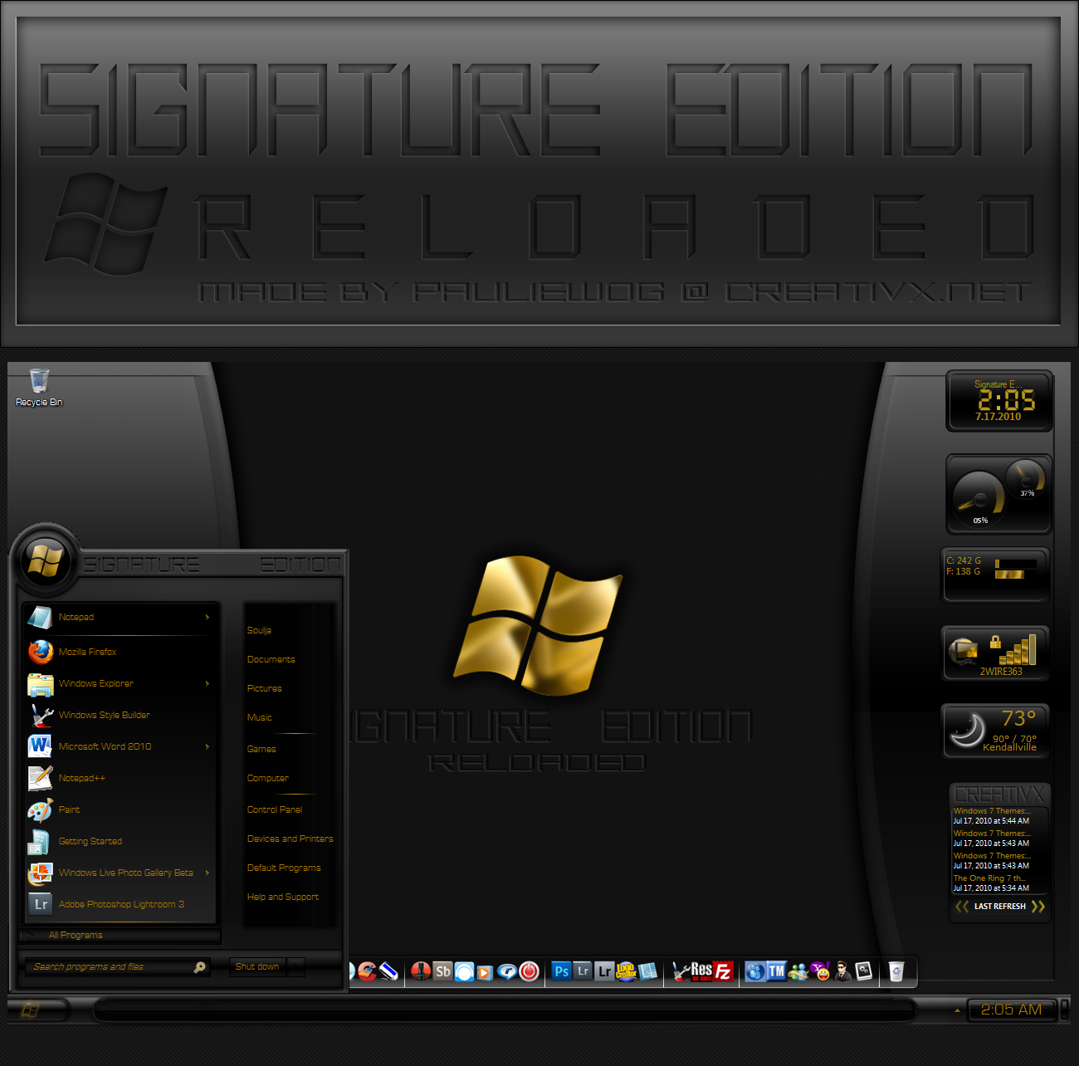The image size is (1079, 1066).
Task: Open Computer from start menu
Action: (267, 778)
